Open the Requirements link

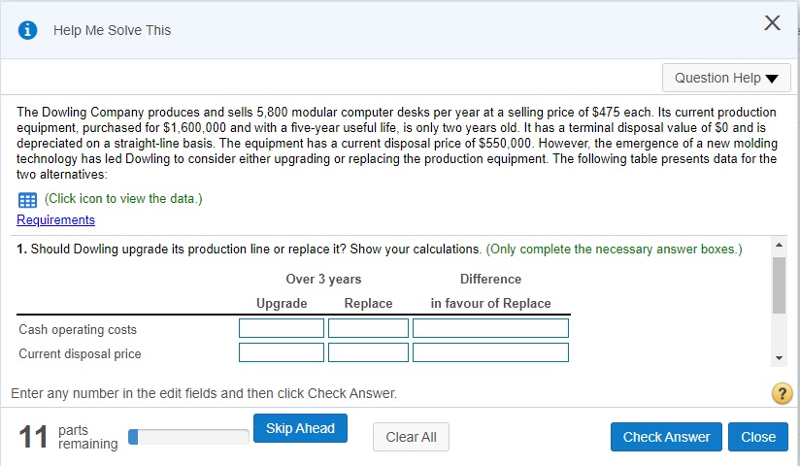55,220
